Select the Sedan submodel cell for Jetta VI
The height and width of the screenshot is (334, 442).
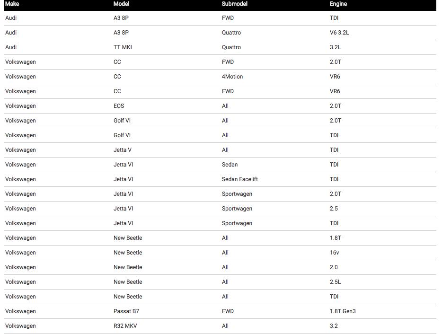click(230, 164)
